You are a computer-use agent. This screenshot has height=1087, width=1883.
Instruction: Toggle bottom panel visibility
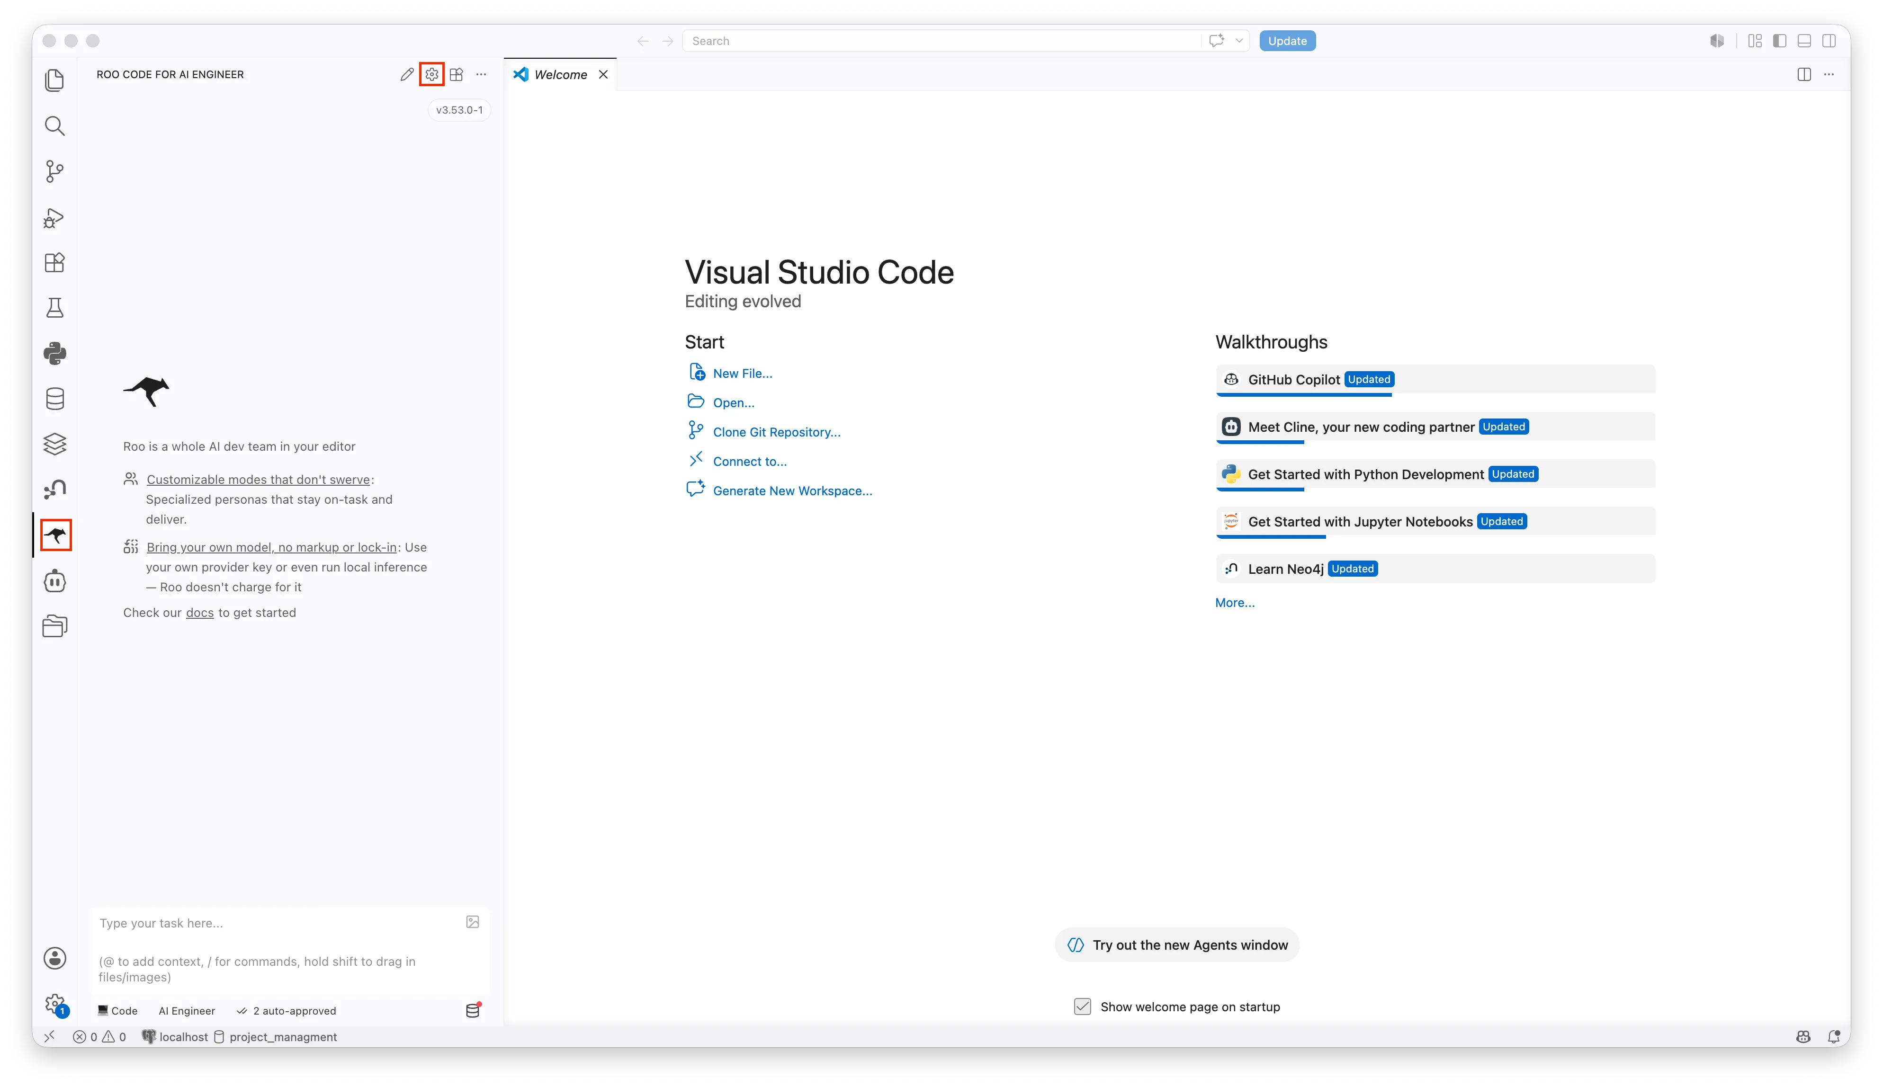(1804, 40)
